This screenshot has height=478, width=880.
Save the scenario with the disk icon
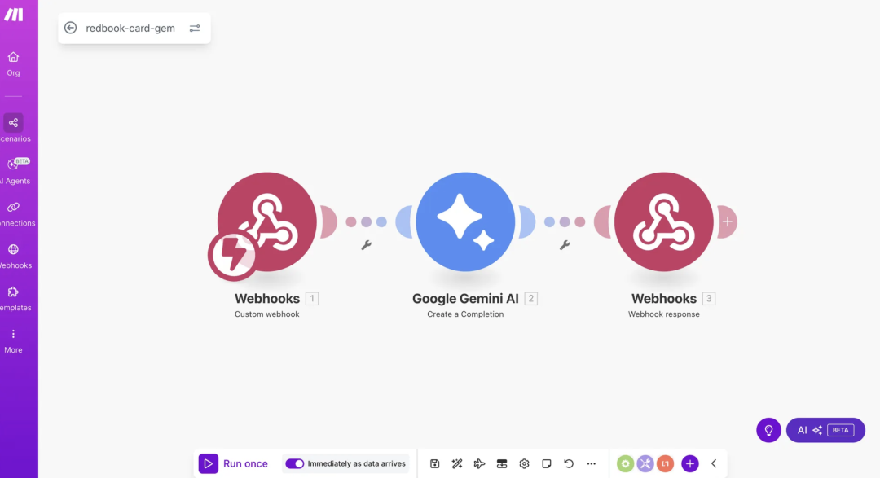[x=434, y=463]
